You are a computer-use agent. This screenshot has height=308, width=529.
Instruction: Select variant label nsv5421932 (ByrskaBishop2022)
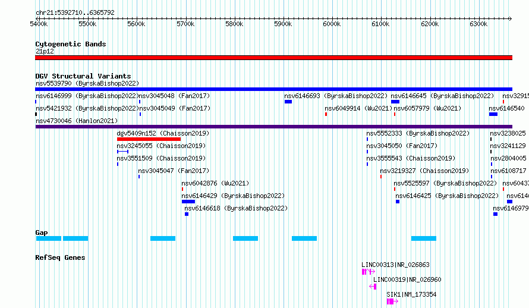click(87, 108)
